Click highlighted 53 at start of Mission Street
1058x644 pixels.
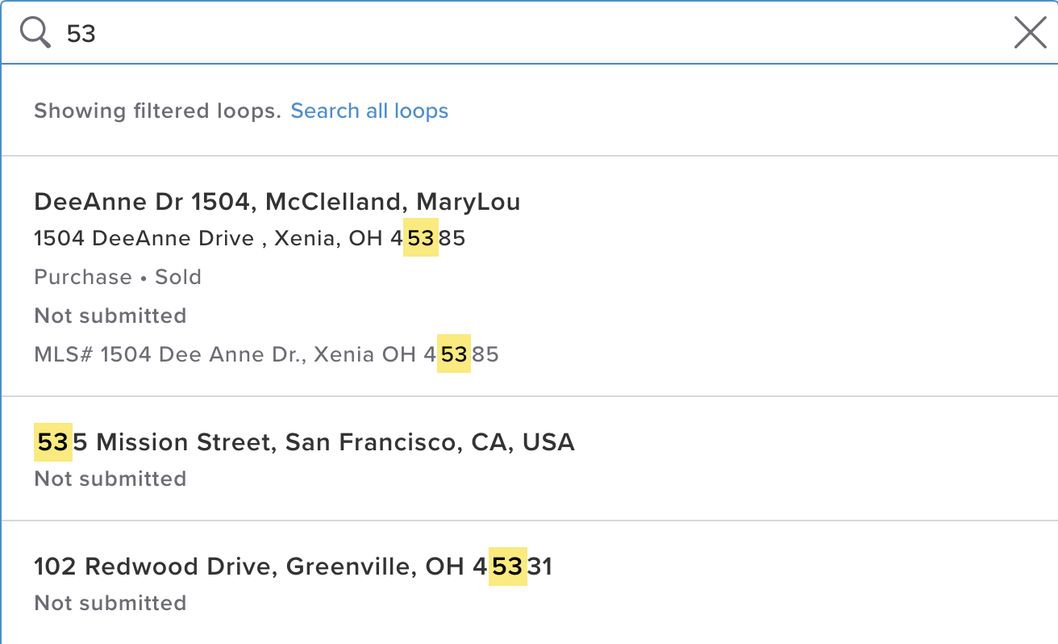pos(53,442)
